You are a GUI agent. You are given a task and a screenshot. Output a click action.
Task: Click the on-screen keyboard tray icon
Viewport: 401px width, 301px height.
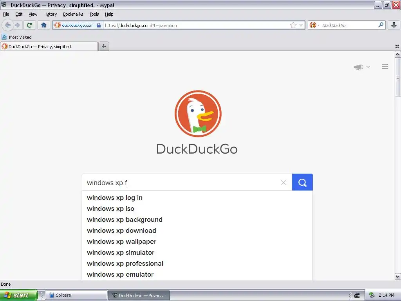pyautogui.click(x=357, y=296)
